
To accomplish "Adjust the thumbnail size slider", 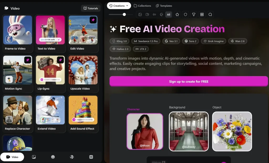I will pos(124,15).
